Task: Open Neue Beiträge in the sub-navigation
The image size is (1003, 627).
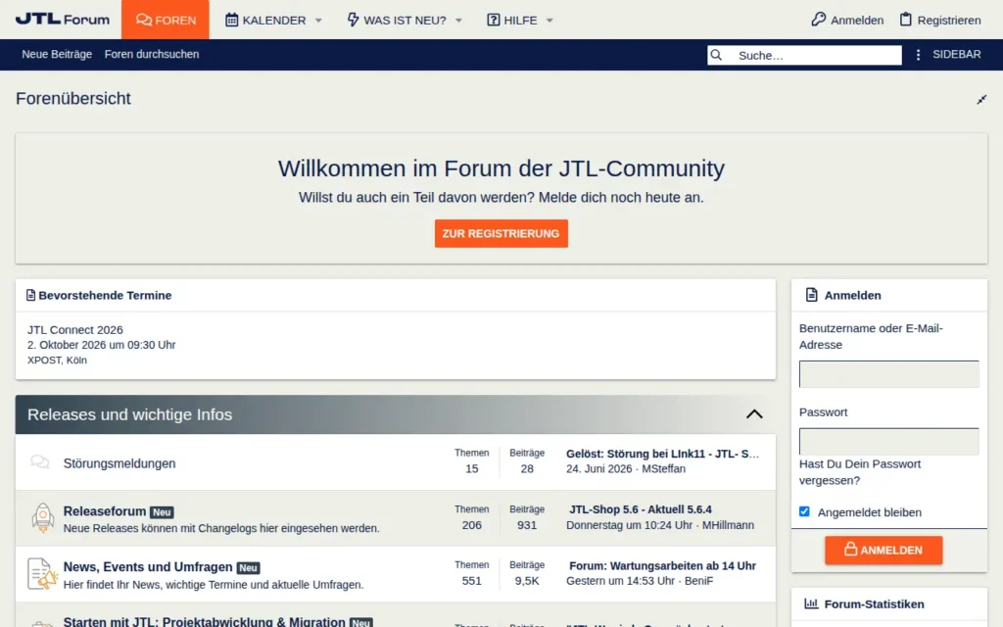Action: 57,55
